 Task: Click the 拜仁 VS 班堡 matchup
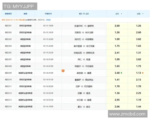(84, 59)
